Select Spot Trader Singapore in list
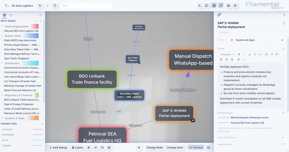The height and width of the screenshot is (152, 289). 17,59
